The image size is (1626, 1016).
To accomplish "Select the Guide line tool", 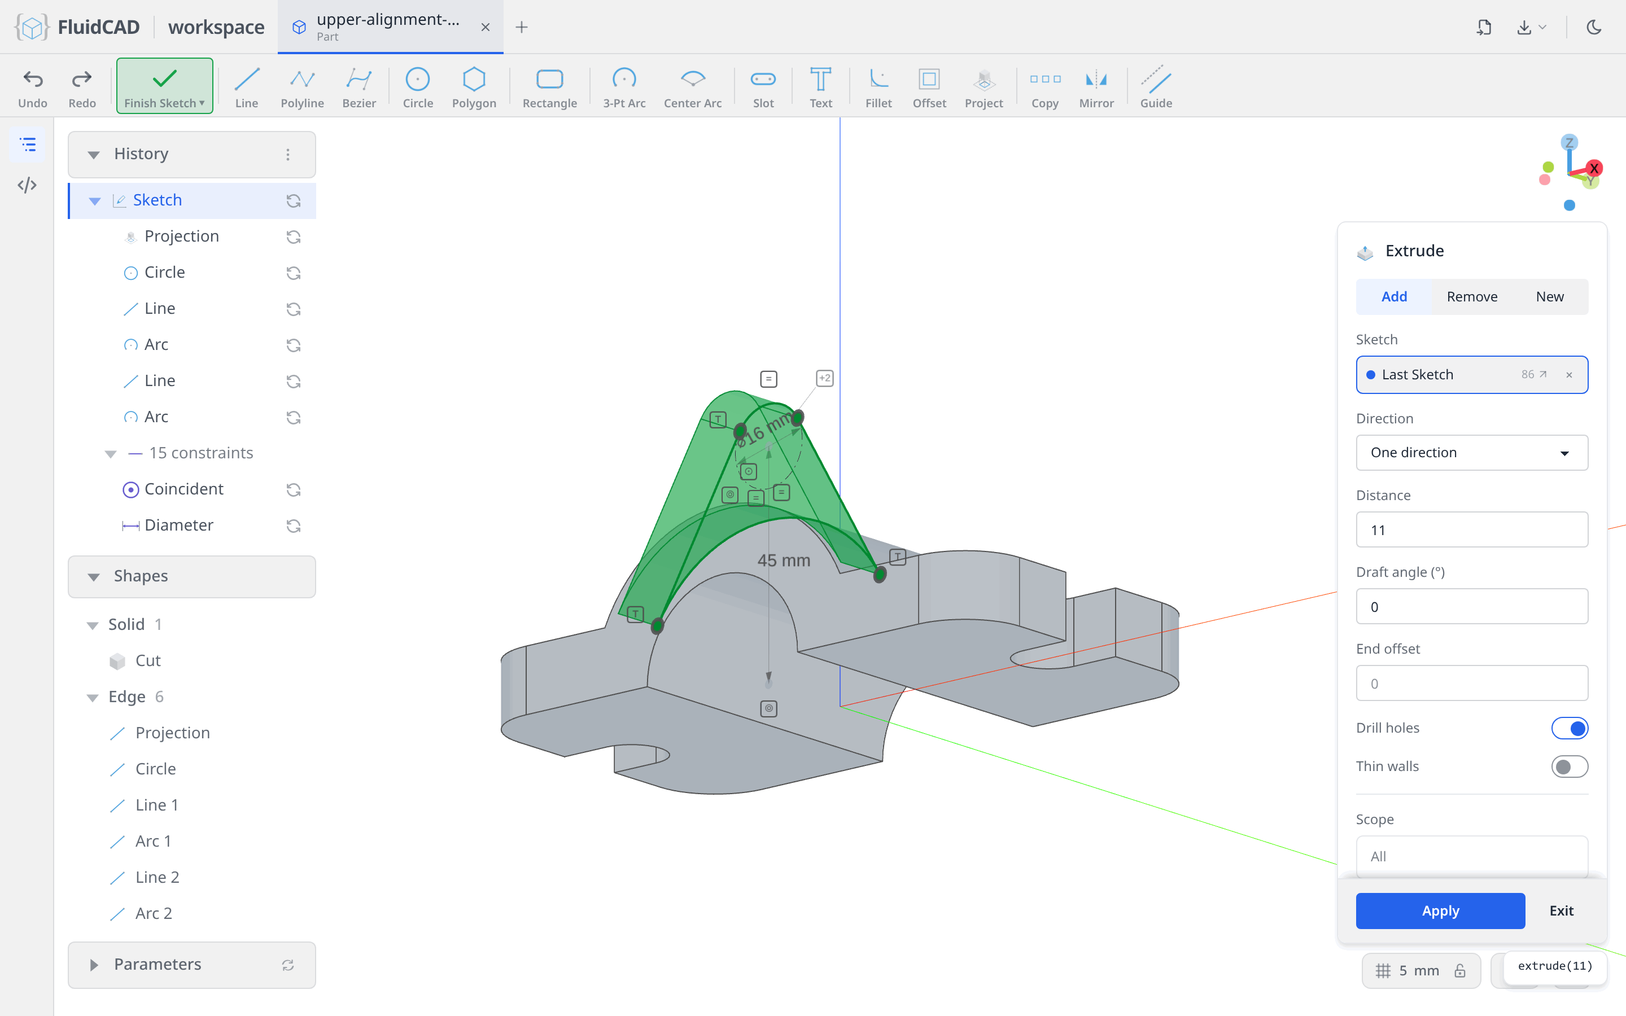I will pos(1156,87).
